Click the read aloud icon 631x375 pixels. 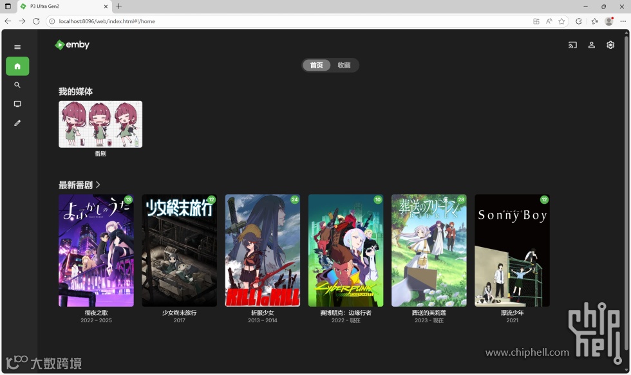pos(549,21)
